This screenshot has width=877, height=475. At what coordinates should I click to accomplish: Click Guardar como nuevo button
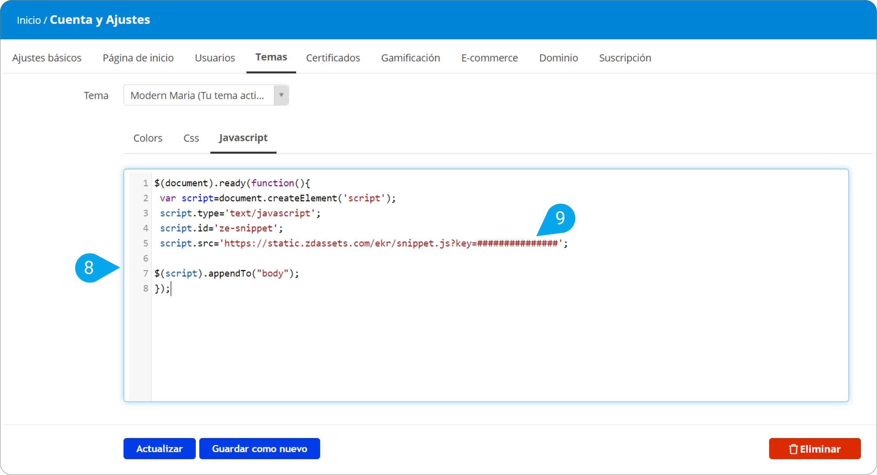[x=259, y=448]
